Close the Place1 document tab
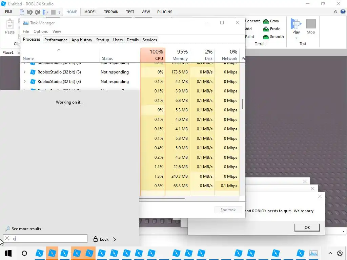Viewport: 347px width, 260px height. coord(19,52)
